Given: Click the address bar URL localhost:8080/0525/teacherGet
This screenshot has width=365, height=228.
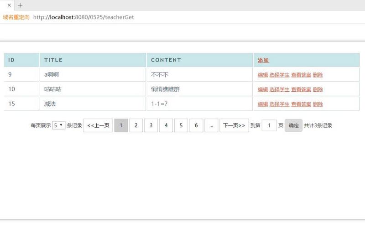Looking at the screenshot, I should (83, 17).
